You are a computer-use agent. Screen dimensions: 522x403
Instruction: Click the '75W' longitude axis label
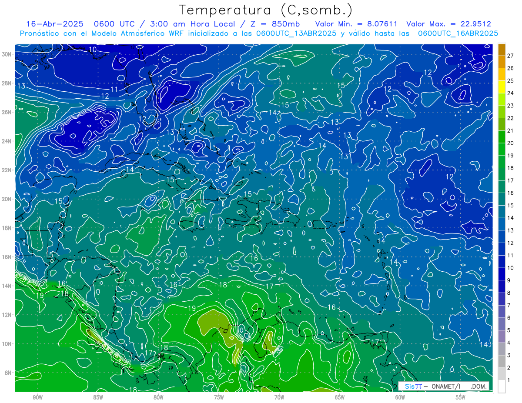pos(219,397)
